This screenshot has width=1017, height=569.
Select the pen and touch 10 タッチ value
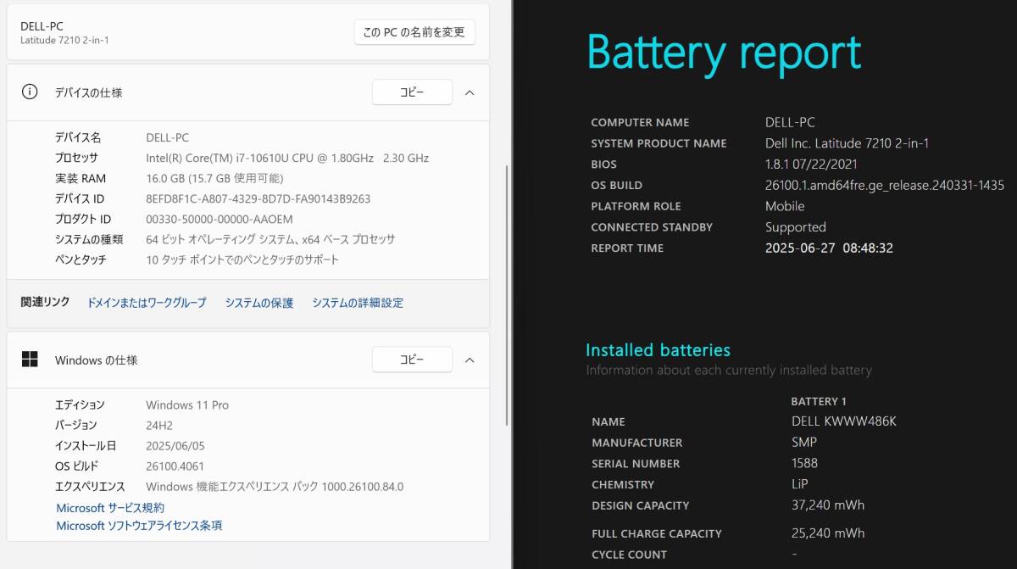242,260
